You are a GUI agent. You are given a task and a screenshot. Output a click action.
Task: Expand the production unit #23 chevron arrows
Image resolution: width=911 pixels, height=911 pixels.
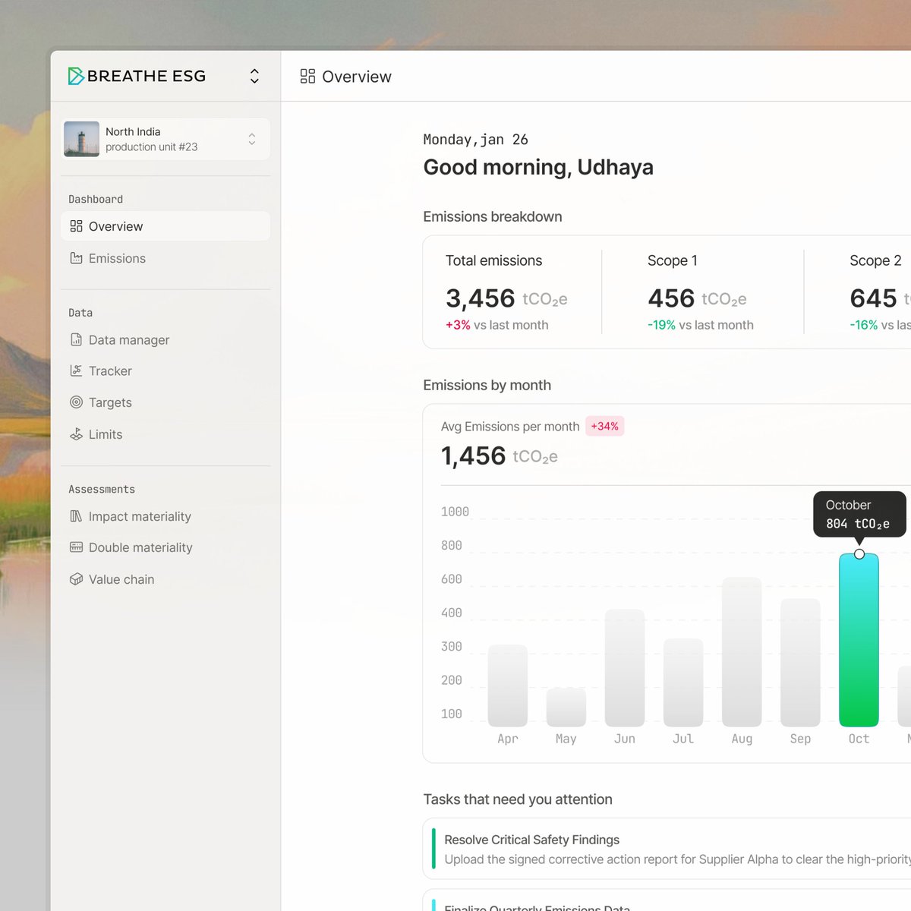(x=252, y=139)
